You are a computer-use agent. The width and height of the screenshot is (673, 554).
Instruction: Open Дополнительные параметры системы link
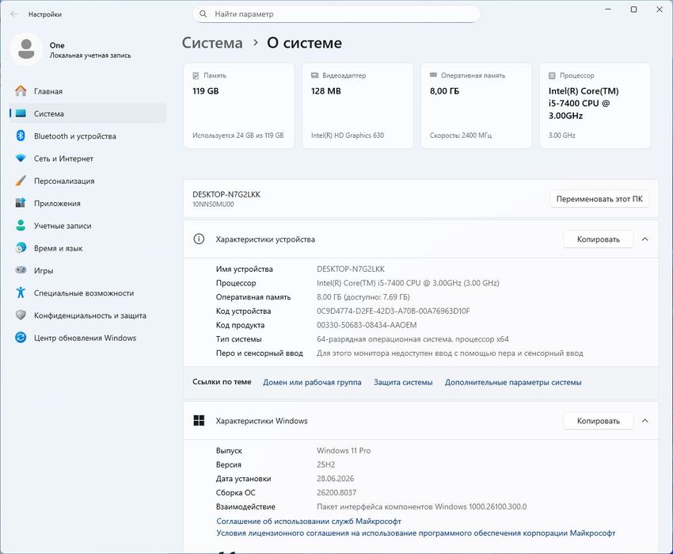click(513, 382)
